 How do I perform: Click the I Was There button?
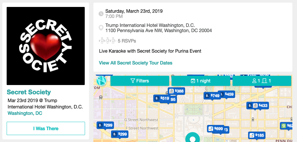46,128
